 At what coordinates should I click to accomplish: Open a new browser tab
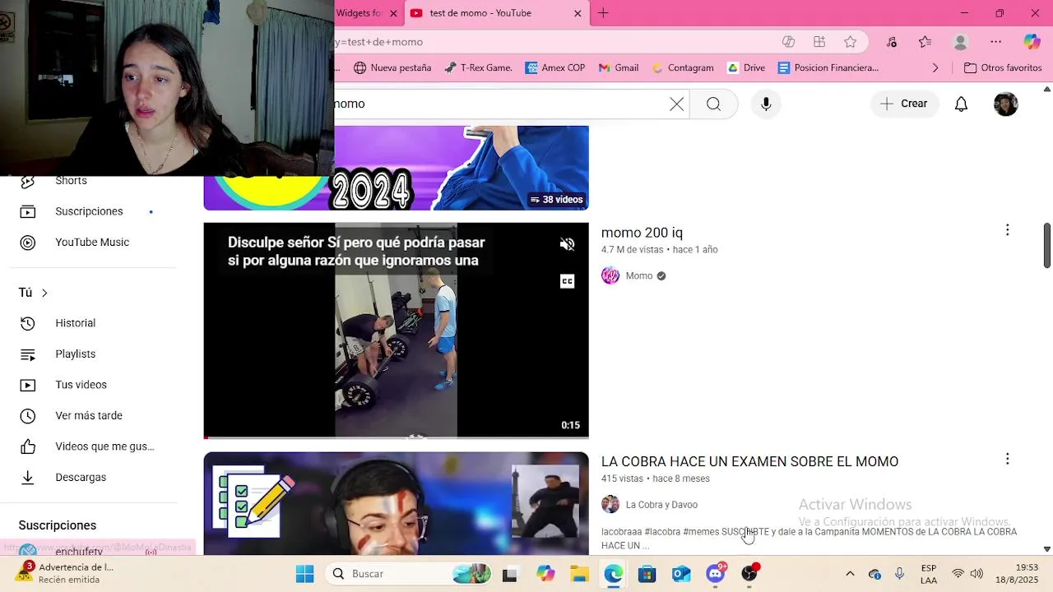pos(603,13)
